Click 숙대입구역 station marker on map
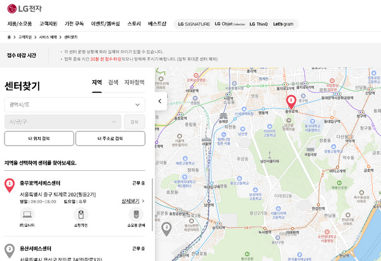The height and width of the screenshot is (261, 381). click(211, 183)
